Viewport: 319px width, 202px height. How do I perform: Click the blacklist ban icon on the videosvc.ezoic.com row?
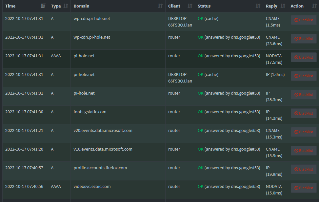296,188
